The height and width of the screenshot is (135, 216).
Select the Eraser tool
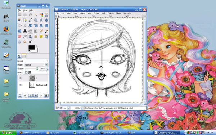[19, 36]
